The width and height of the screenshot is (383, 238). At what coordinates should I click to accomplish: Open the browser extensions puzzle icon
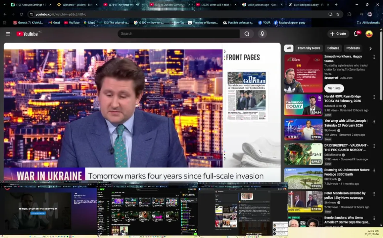pos(349,14)
